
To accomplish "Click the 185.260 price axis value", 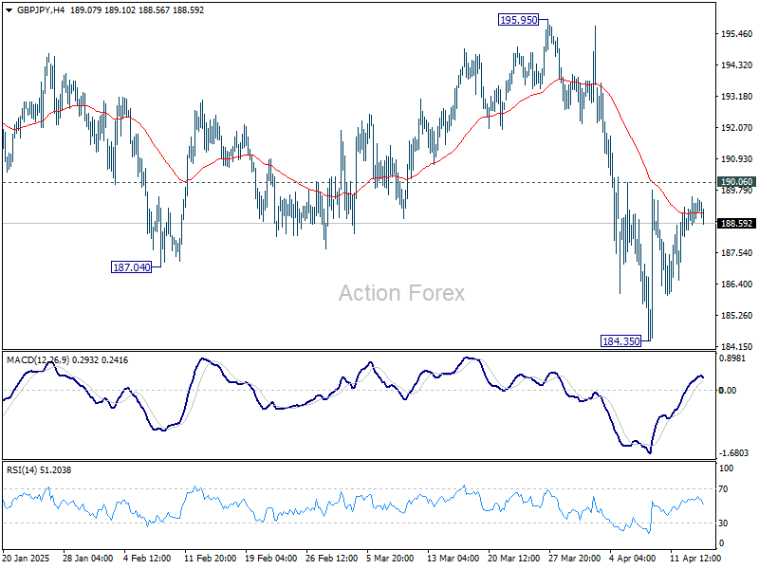I will pyautogui.click(x=737, y=316).
